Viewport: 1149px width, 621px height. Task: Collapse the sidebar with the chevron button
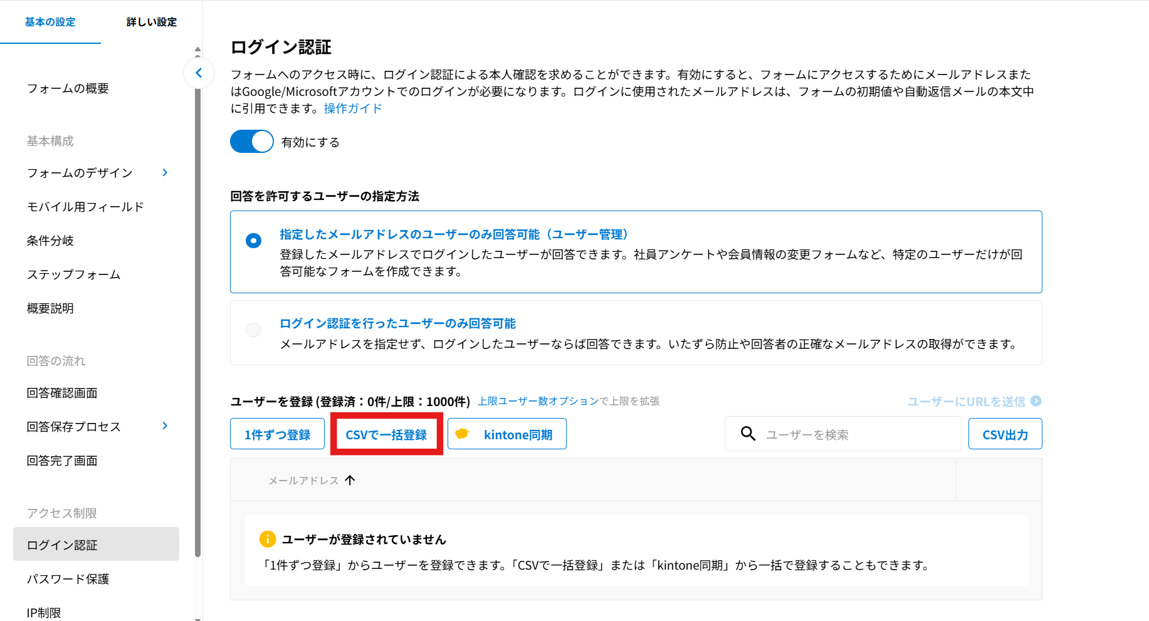click(x=199, y=73)
